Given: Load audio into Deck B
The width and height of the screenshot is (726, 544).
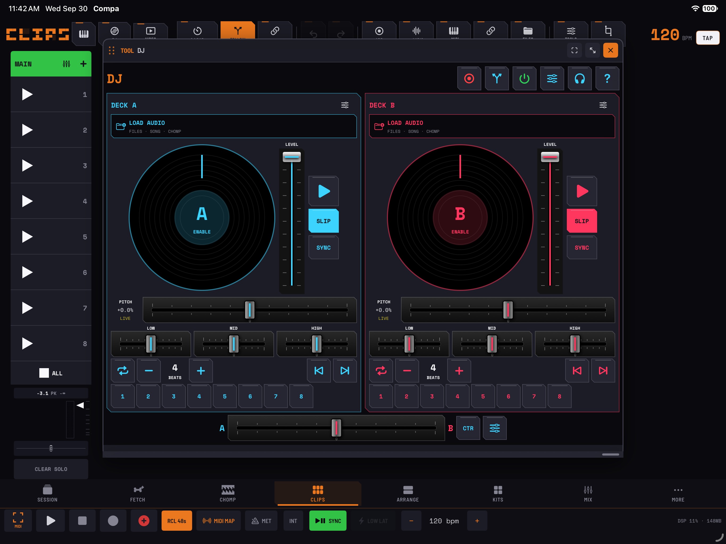Looking at the screenshot, I should pyautogui.click(x=492, y=126).
